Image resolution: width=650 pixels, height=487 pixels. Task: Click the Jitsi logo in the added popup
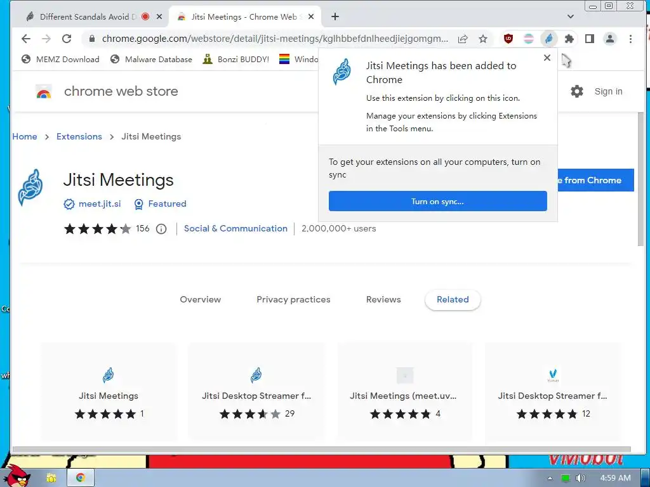click(x=342, y=72)
